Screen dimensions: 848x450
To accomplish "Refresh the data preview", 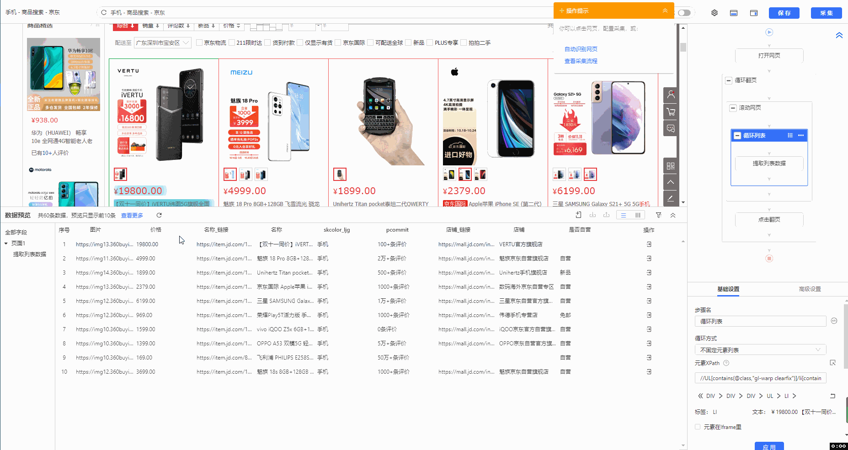I will [159, 215].
